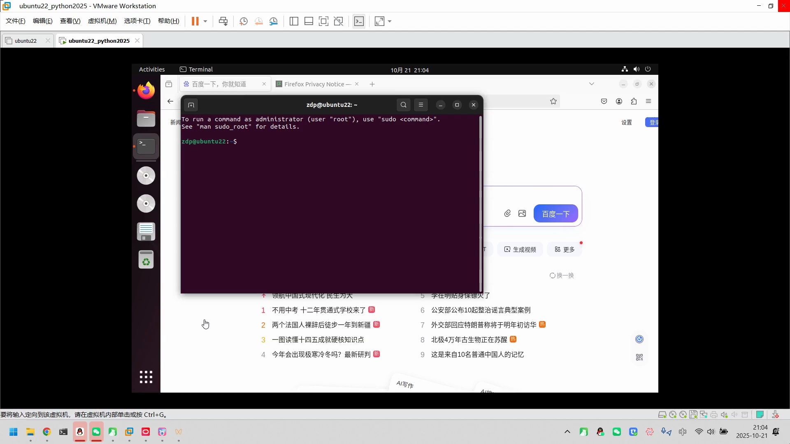This screenshot has height=444, width=790.
Task: Open VMware console view button
Action: (x=359, y=21)
